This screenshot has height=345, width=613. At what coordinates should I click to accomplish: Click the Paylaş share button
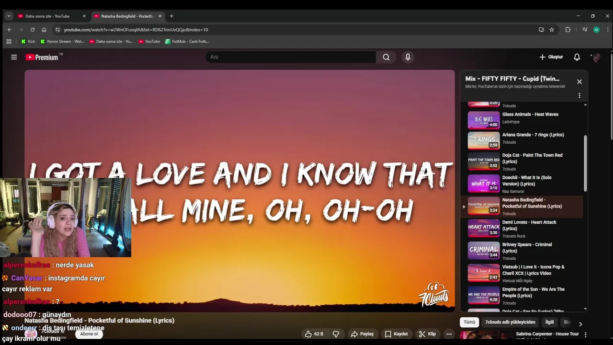362,334
